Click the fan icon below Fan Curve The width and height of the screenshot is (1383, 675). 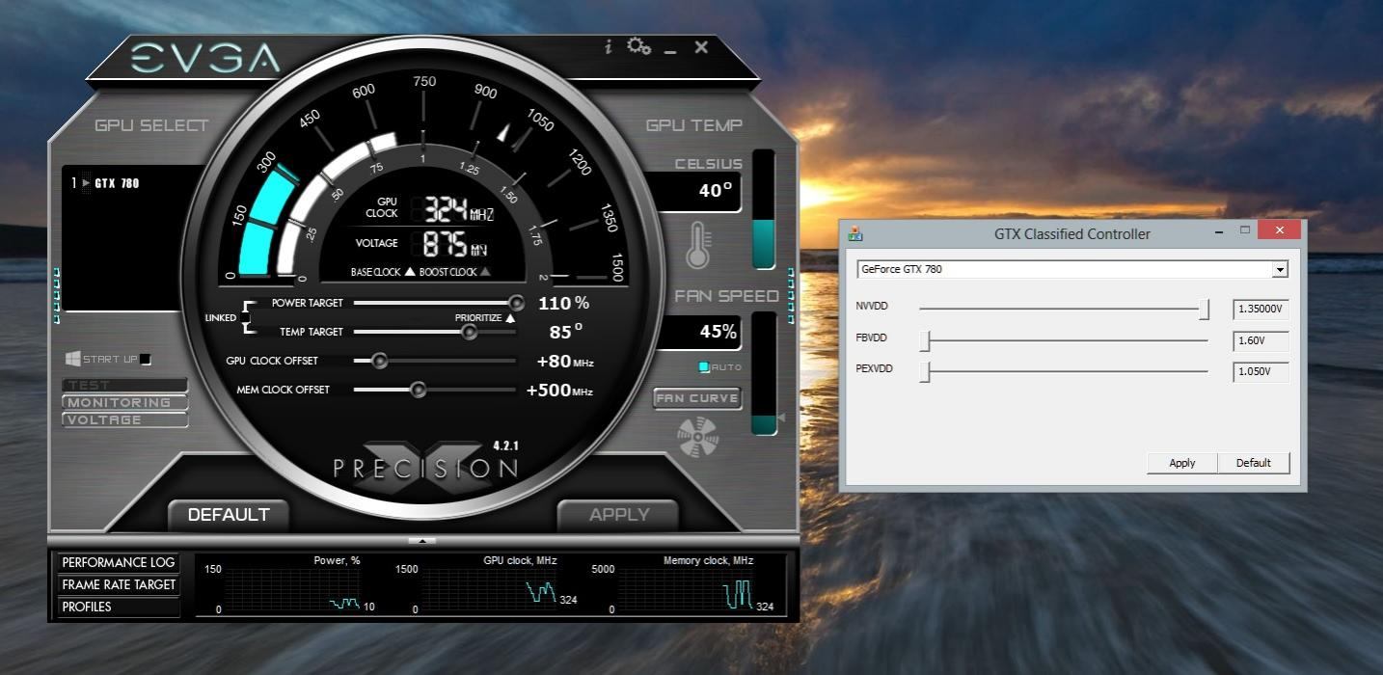(698, 437)
